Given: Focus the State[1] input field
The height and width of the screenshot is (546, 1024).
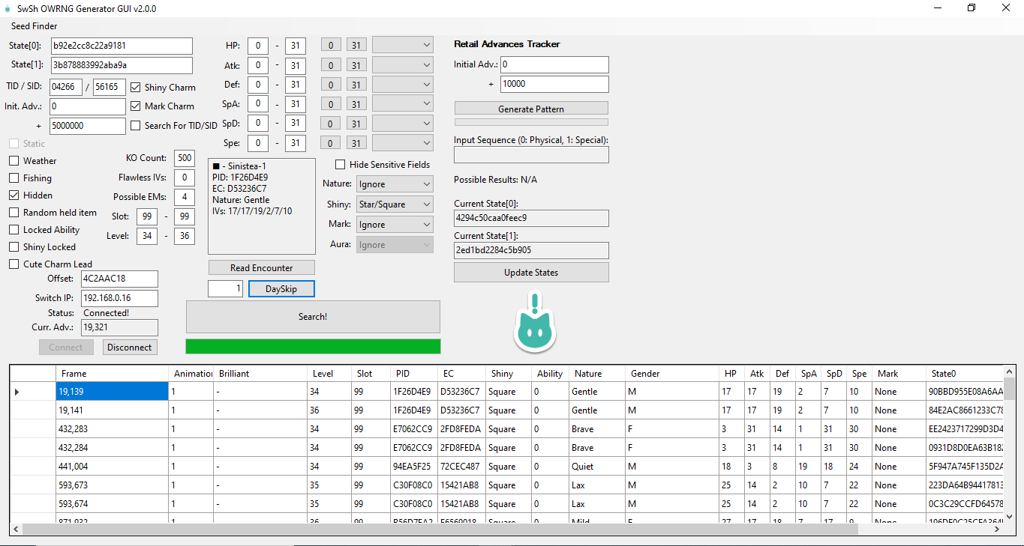Looking at the screenshot, I should pos(122,65).
